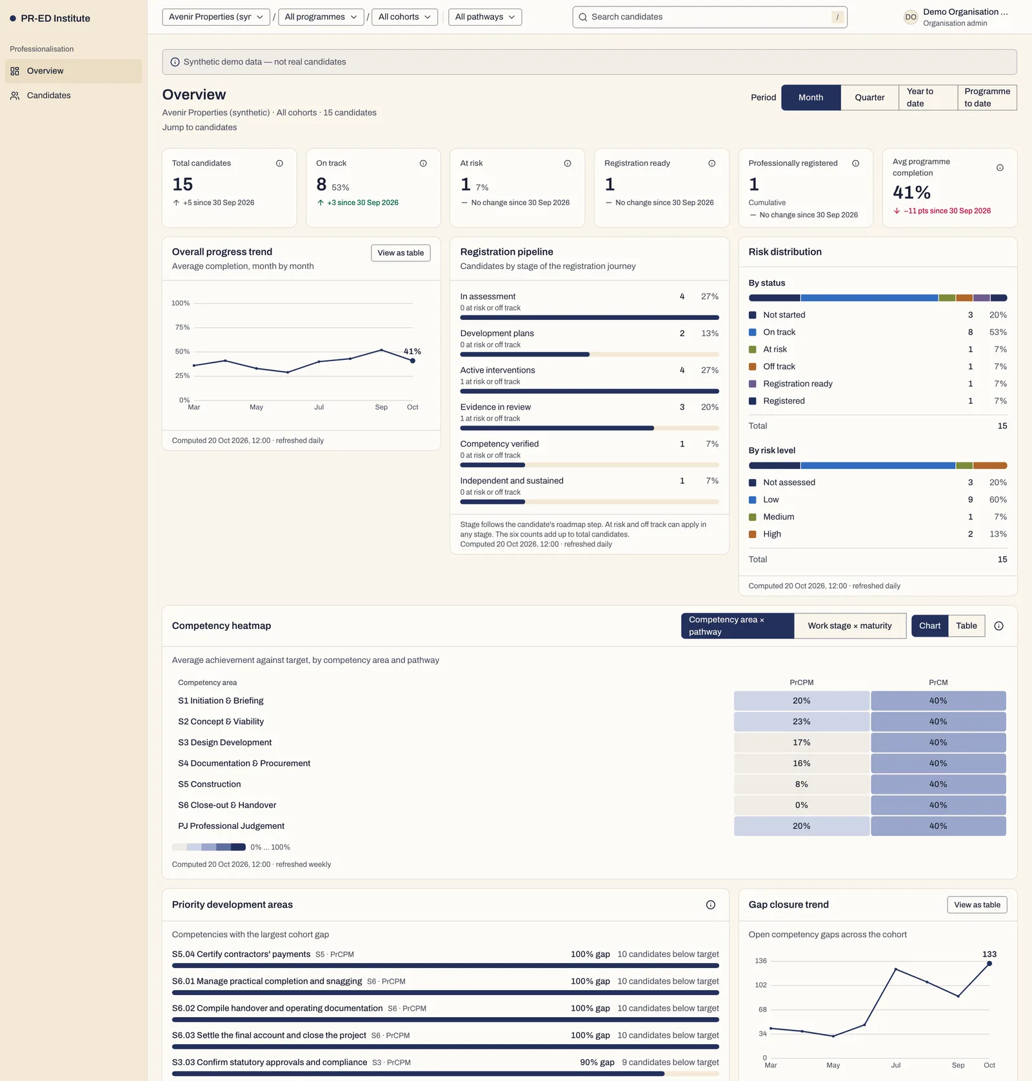This screenshot has height=1081, width=1032.
Task: Open the All programmes dropdown
Action: click(321, 17)
